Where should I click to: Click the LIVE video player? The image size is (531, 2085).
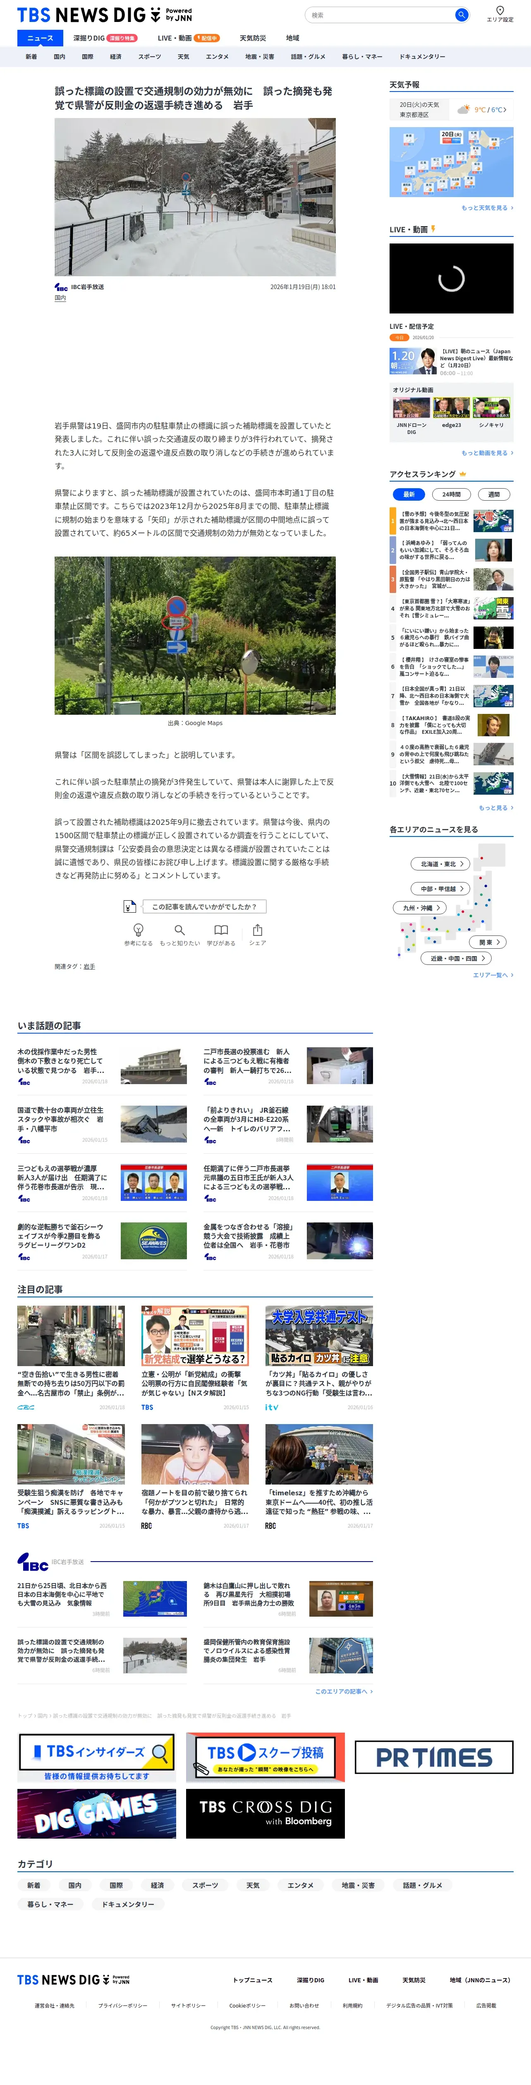tap(451, 278)
